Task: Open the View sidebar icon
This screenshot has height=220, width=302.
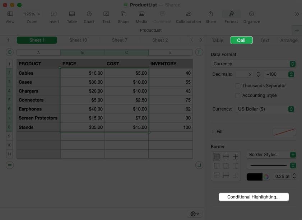Action: point(10,14)
